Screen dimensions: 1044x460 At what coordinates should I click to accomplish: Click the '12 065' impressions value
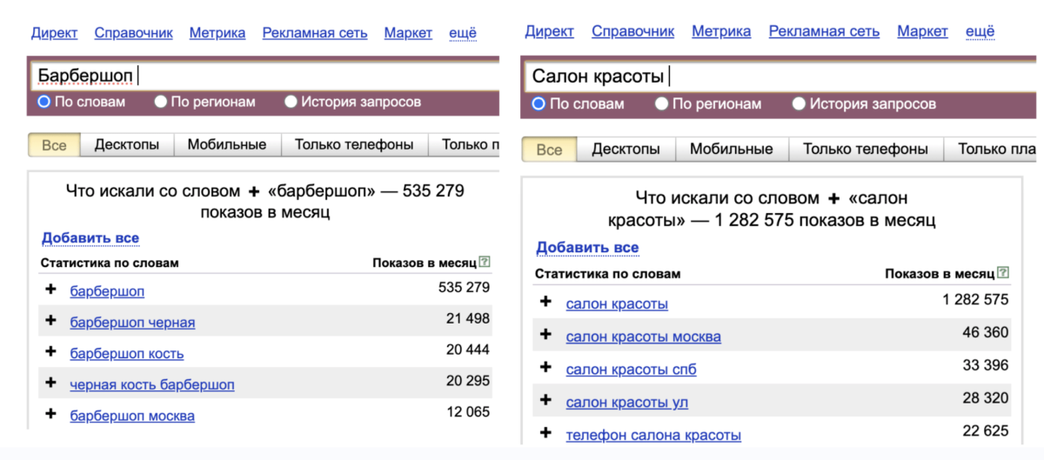(x=468, y=411)
